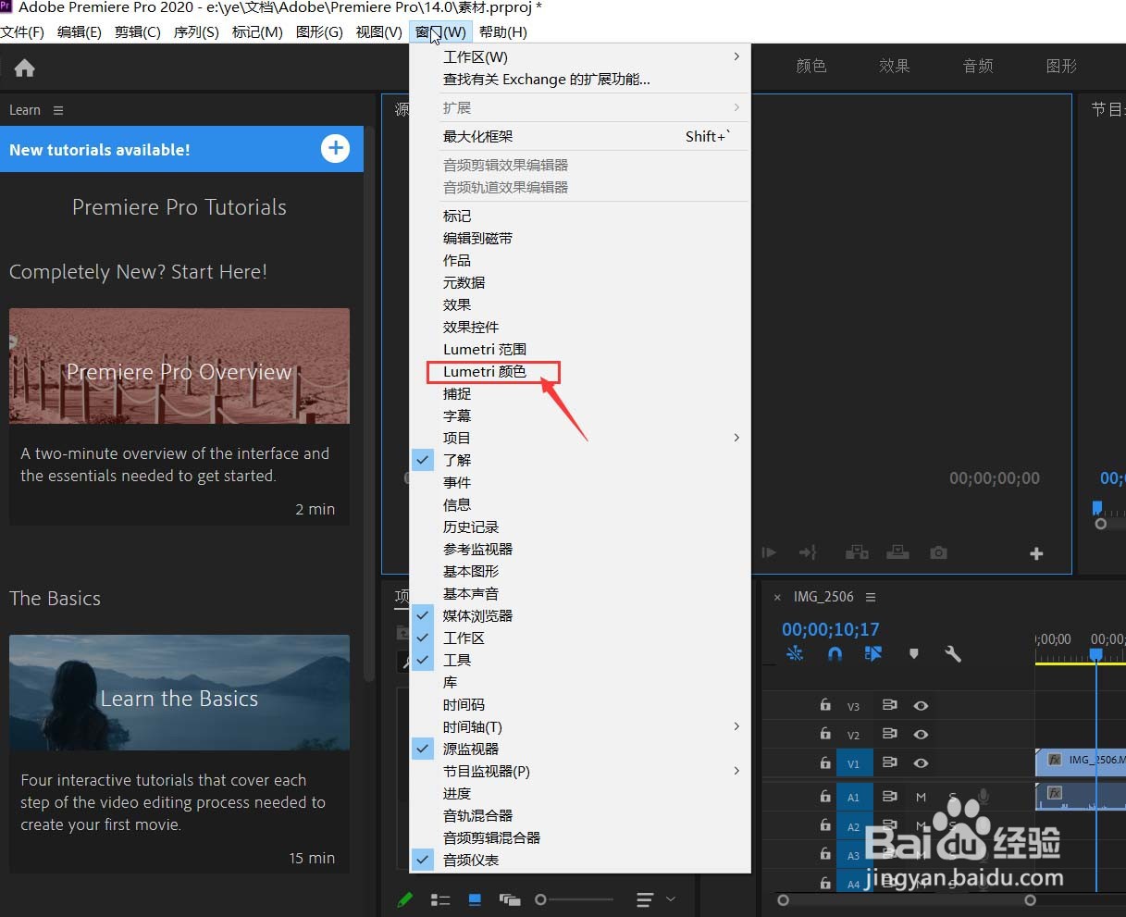This screenshot has height=917, width=1126.
Task: Open the 序列(S) menu
Action: tap(196, 31)
